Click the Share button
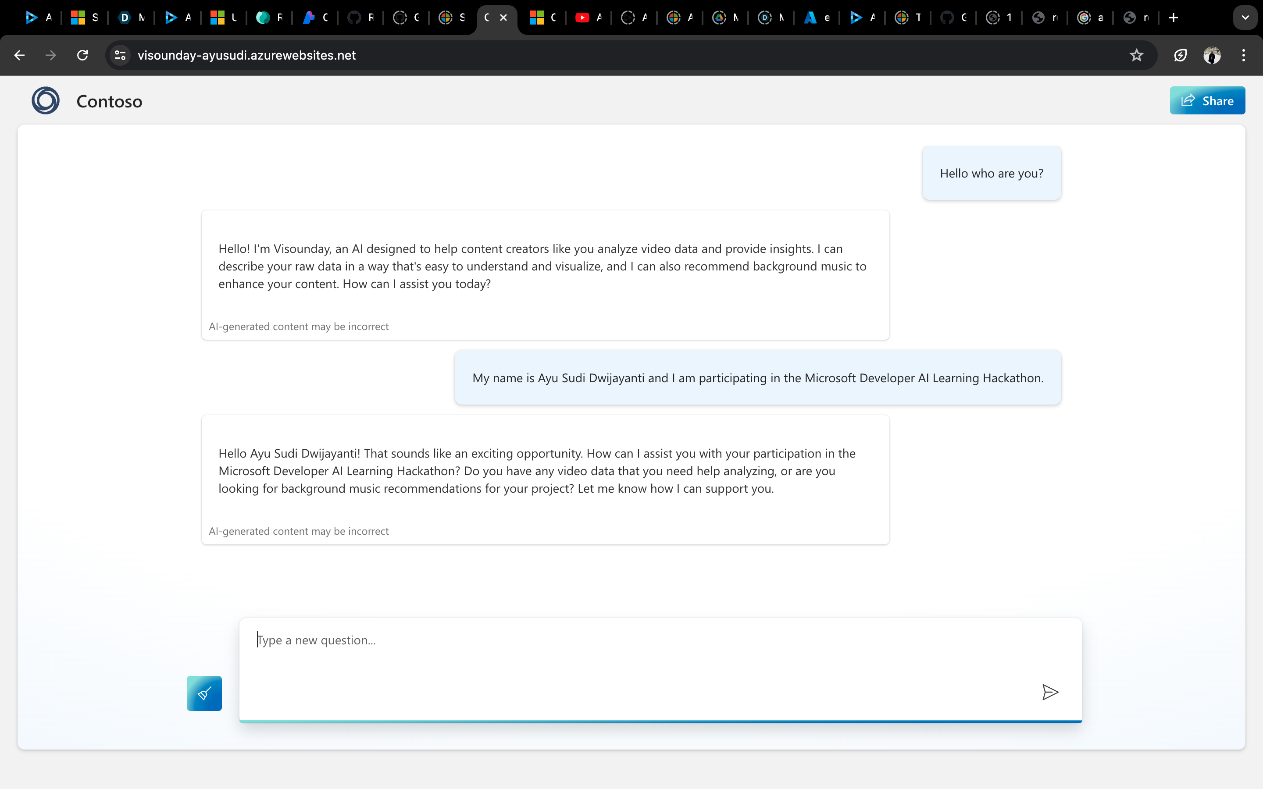The width and height of the screenshot is (1263, 789). (x=1207, y=101)
